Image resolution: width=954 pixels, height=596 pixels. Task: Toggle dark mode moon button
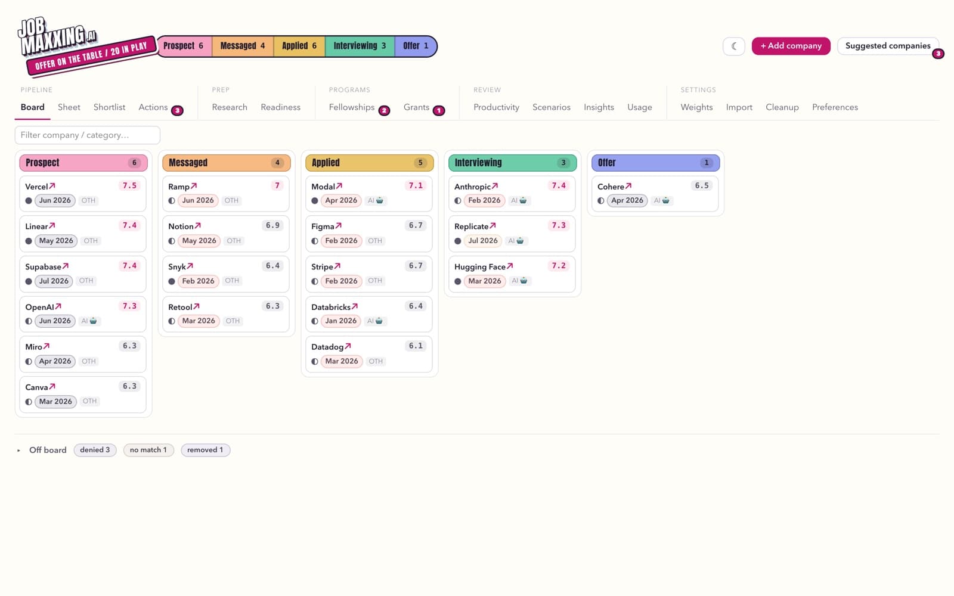pos(734,46)
